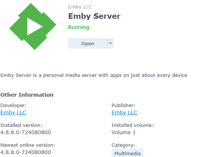
Task: Open the Developer Emby LLC link
Action: pos(13,113)
